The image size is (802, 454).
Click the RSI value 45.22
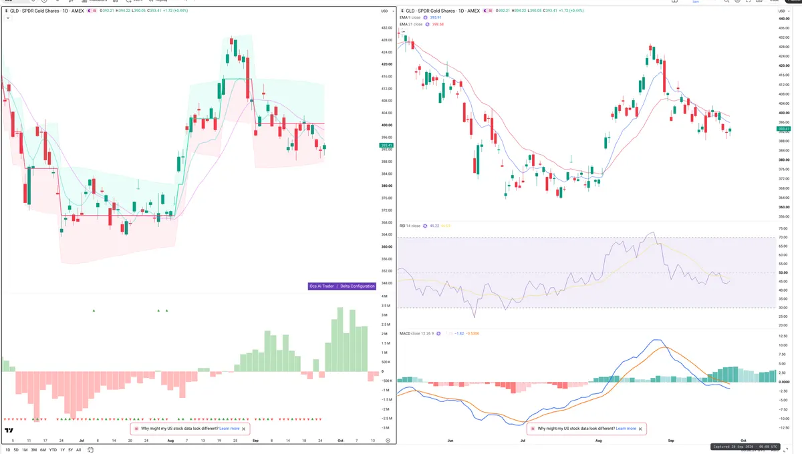click(x=435, y=226)
